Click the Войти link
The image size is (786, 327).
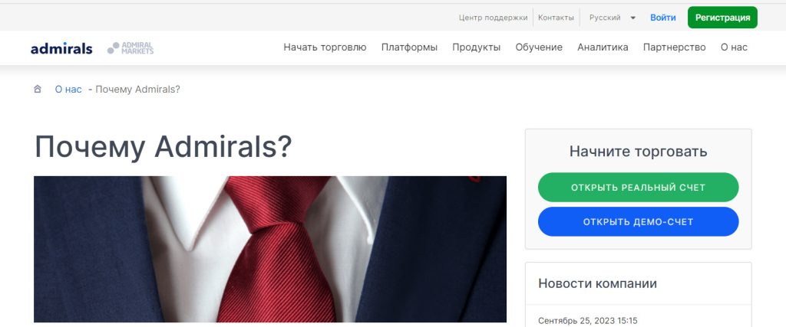coord(662,18)
